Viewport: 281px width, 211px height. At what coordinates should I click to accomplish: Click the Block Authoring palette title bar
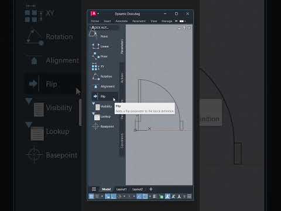[x=104, y=28]
